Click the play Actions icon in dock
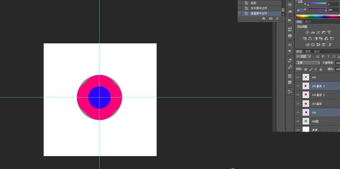This screenshot has height=169, width=340. [290, 20]
